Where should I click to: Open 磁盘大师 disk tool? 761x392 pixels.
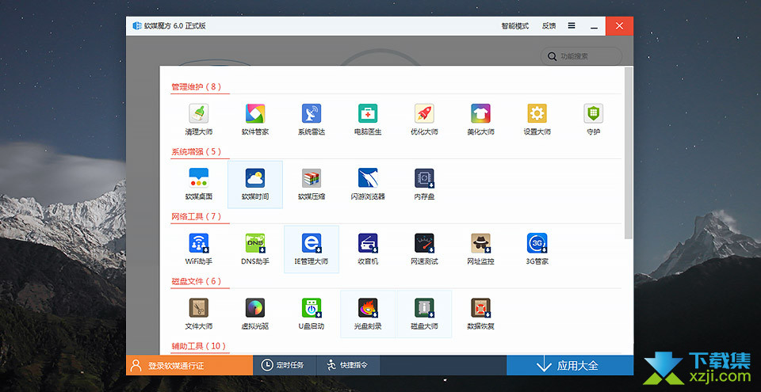pos(424,314)
